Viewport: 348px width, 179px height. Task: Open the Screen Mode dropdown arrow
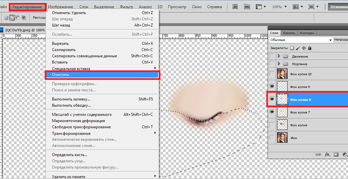pos(318,7)
